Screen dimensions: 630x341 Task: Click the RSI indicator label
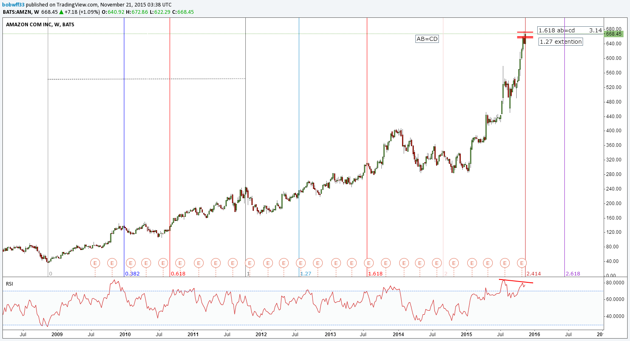9,284
